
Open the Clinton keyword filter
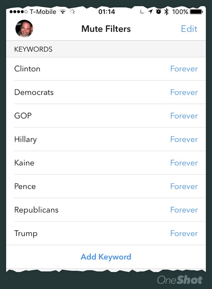[x=27, y=69]
